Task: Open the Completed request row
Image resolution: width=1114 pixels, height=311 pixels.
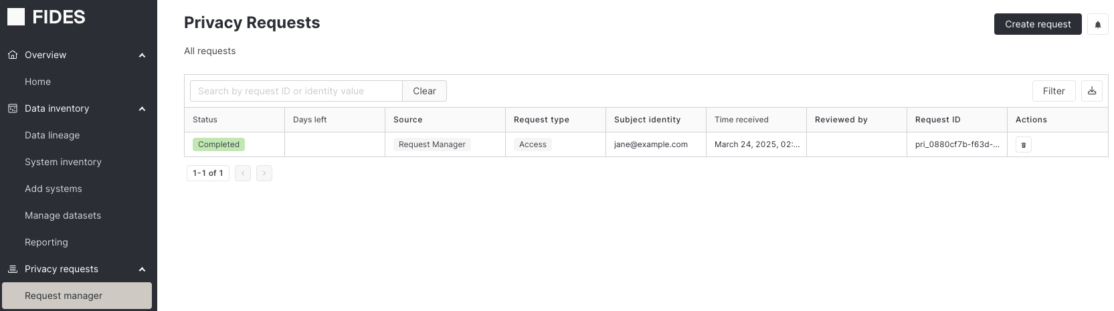Action: coord(646,144)
